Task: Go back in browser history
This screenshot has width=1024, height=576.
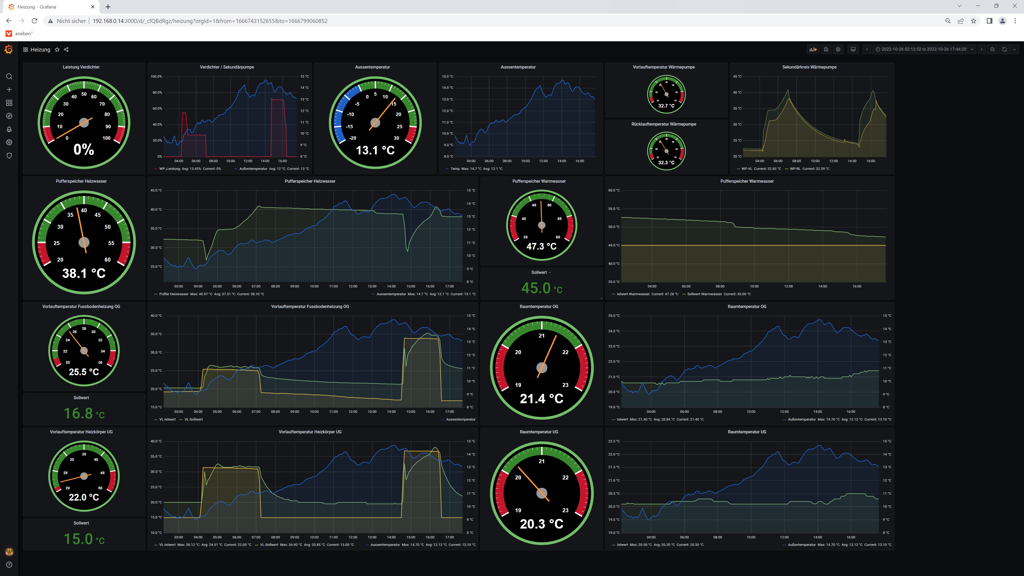Action: click(9, 21)
